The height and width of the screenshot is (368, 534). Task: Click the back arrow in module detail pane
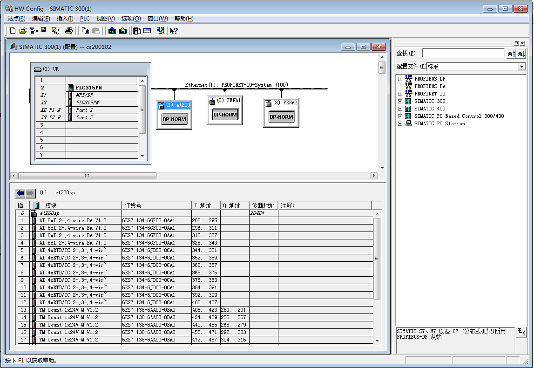click(x=20, y=193)
